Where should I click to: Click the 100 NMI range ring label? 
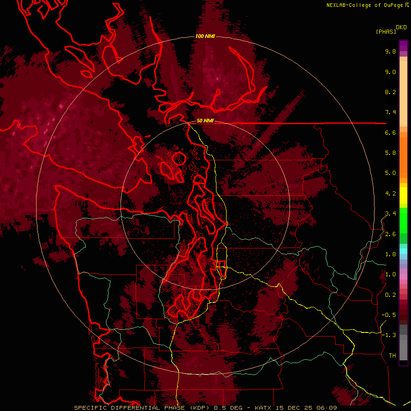tap(205, 36)
